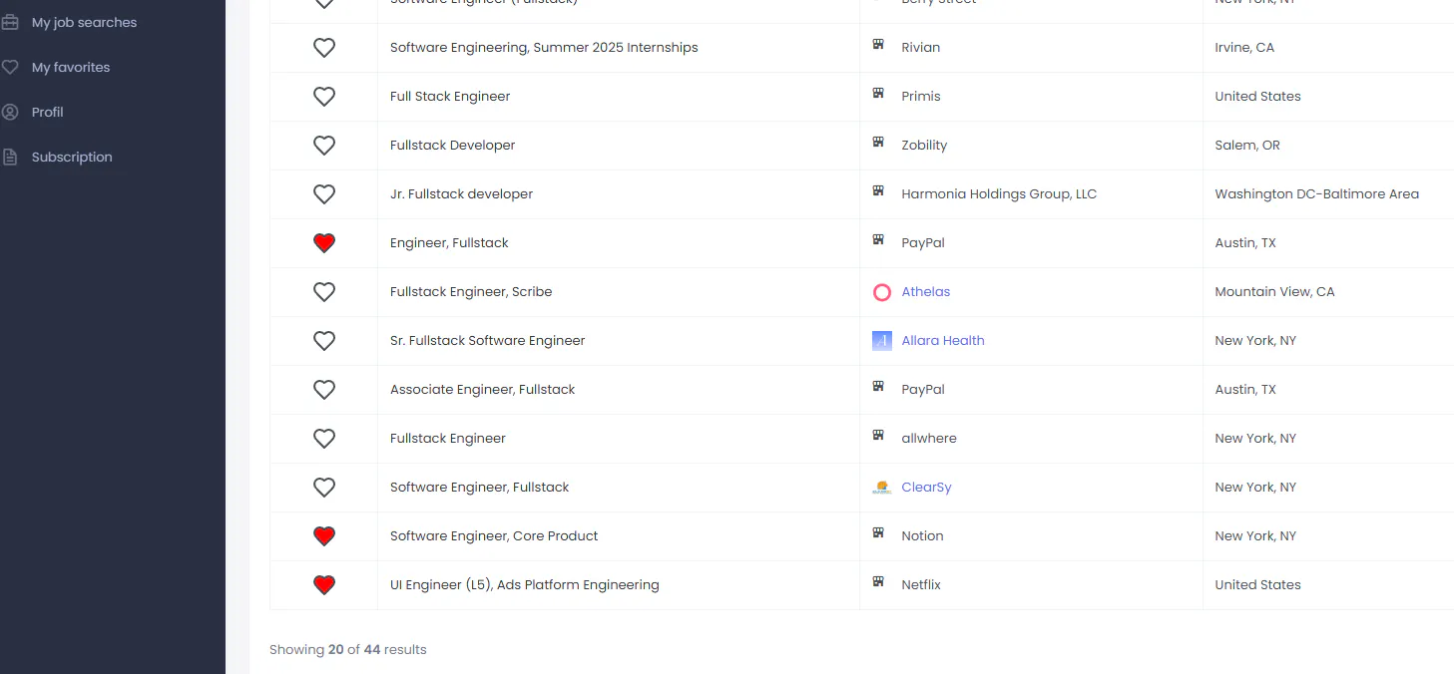This screenshot has height=674, width=1454.
Task: Select job title Fullstack Developer
Action: (453, 145)
